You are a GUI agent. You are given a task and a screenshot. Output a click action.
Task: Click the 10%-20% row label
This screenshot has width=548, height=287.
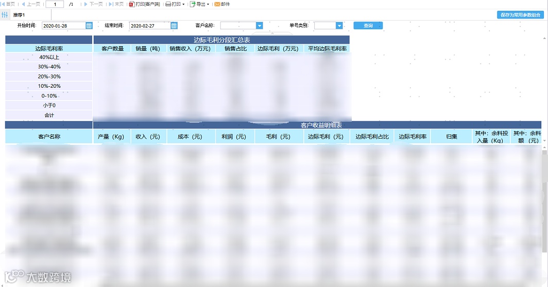[49, 86]
